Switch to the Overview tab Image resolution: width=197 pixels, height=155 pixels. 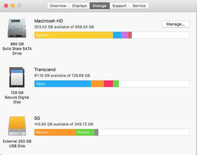click(x=58, y=6)
